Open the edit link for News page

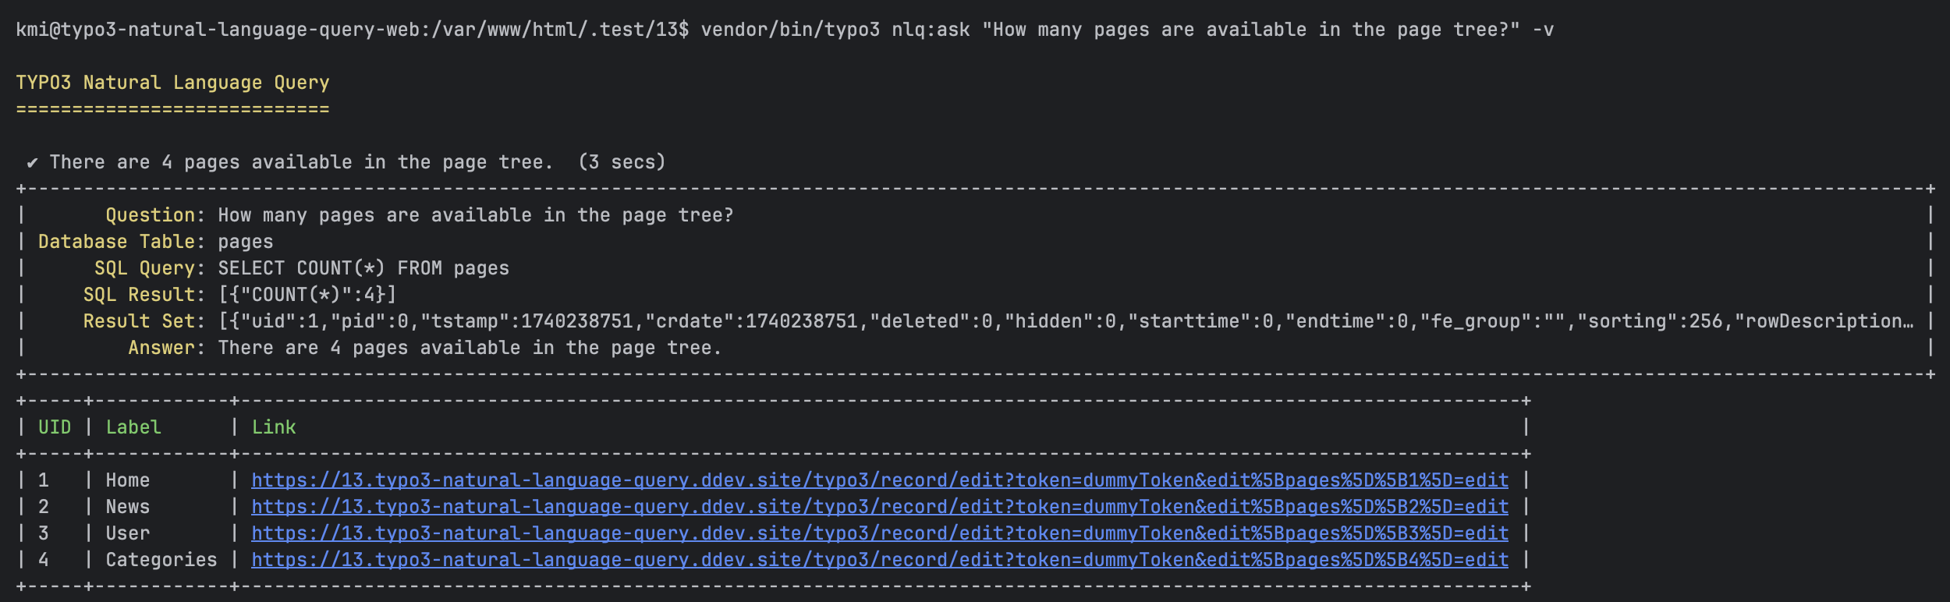tap(879, 507)
